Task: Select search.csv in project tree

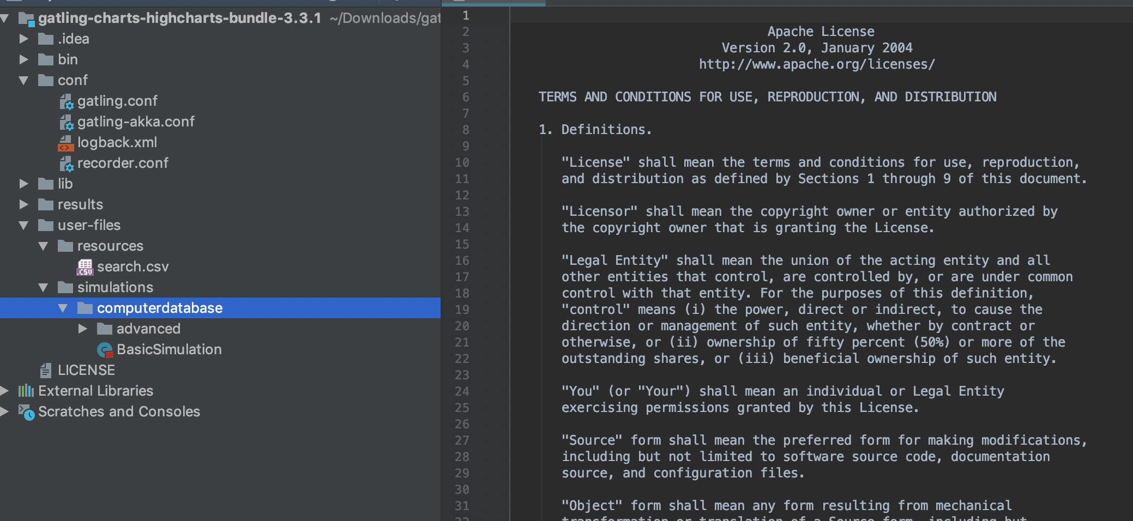Action: (x=133, y=266)
